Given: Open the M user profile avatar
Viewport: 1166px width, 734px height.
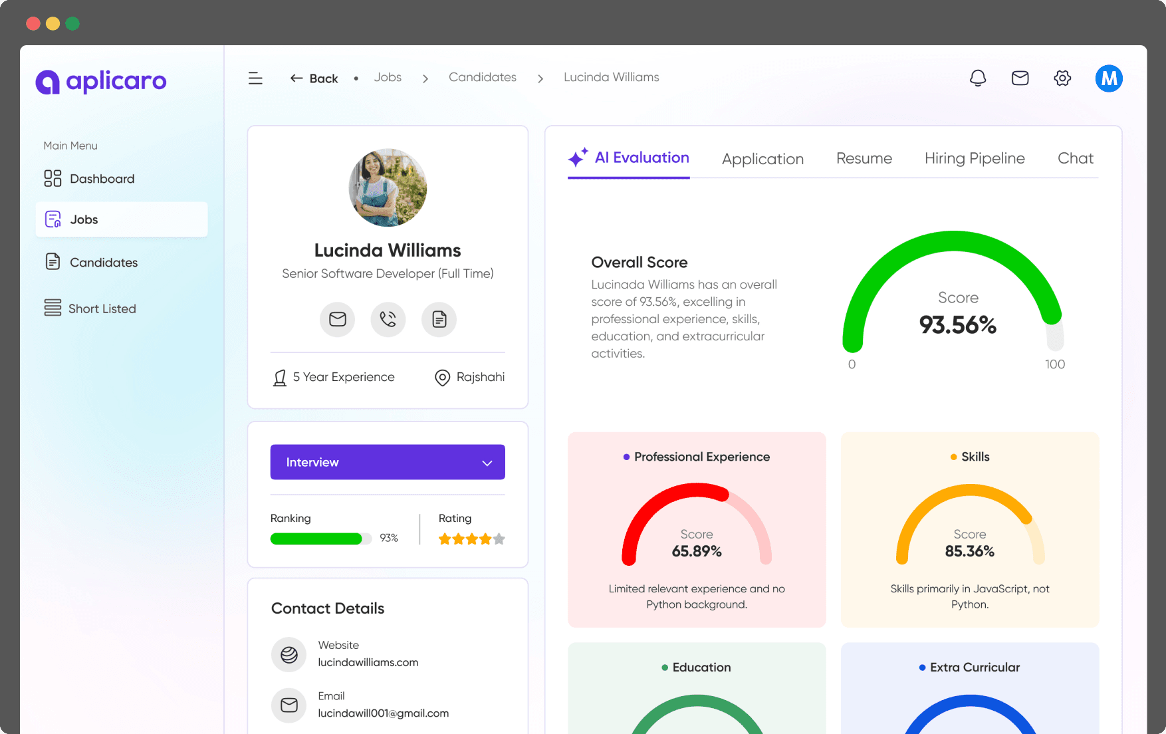Looking at the screenshot, I should (x=1109, y=78).
